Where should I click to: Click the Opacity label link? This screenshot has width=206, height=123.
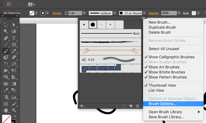pos(154,13)
